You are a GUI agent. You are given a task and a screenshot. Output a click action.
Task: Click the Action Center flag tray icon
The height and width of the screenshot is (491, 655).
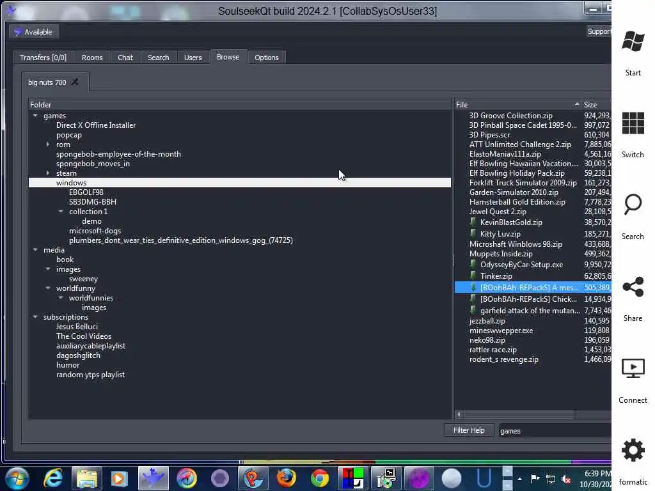[535, 478]
